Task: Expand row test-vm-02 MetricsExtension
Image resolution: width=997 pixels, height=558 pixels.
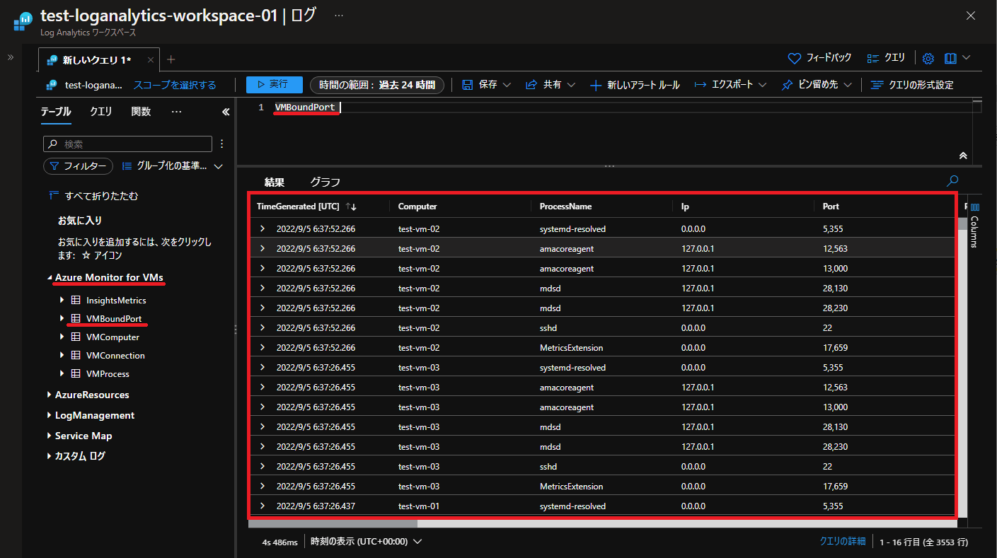Action: pyautogui.click(x=263, y=348)
